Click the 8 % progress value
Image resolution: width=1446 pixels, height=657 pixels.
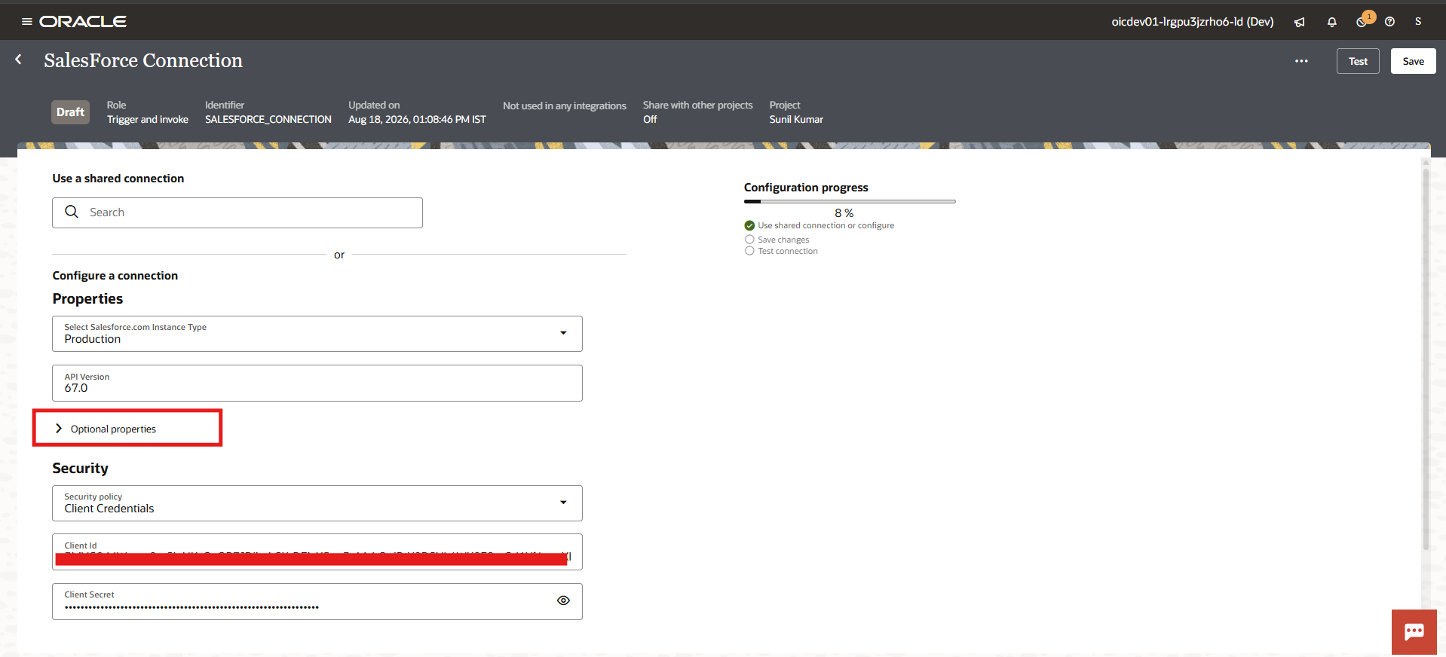point(844,213)
